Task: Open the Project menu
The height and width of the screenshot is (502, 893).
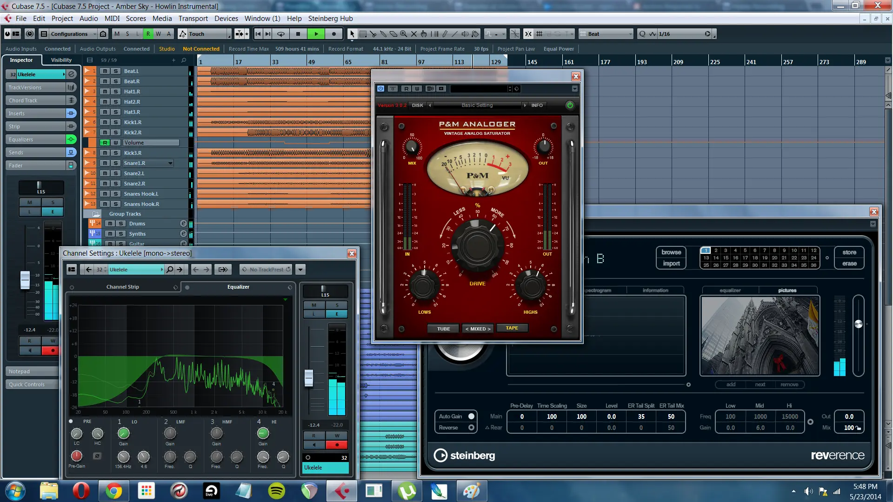Action: [62, 19]
